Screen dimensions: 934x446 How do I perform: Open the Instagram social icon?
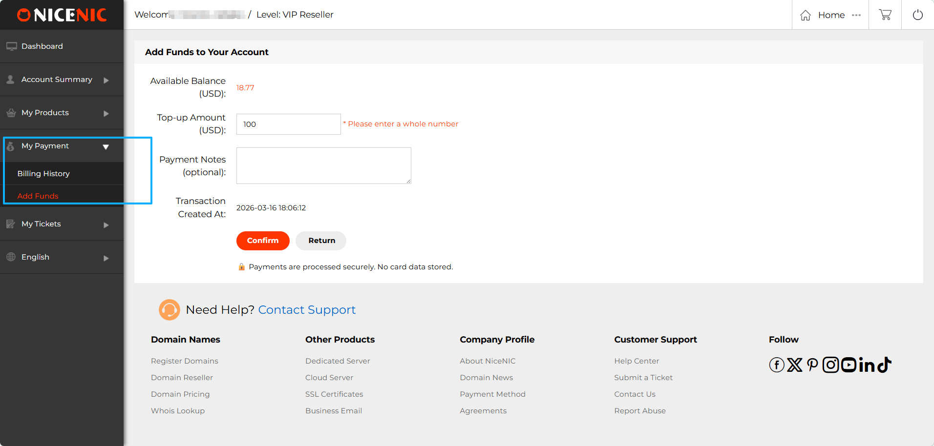click(x=830, y=365)
